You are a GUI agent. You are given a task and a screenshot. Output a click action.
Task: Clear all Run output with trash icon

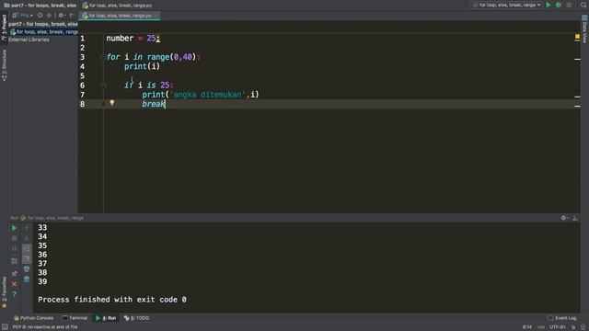(x=27, y=279)
